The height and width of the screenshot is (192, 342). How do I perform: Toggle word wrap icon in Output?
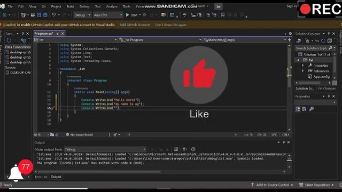tap(184, 149)
